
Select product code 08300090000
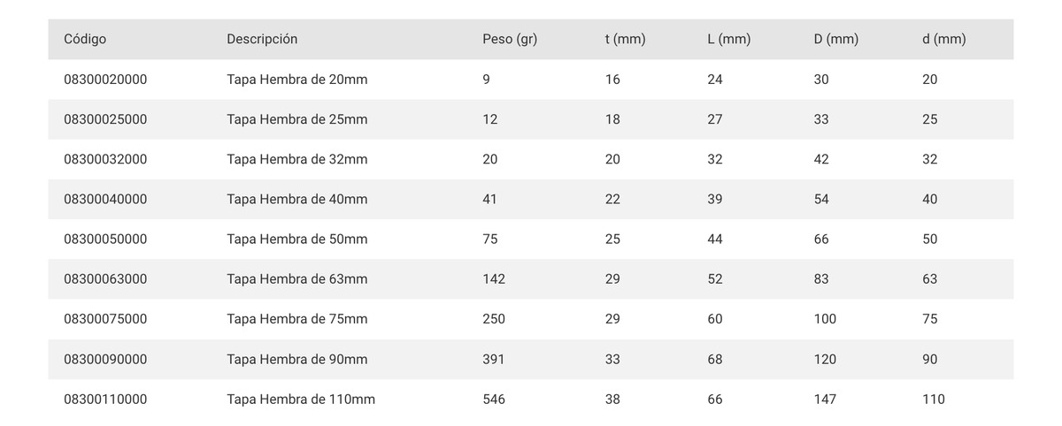(105, 360)
